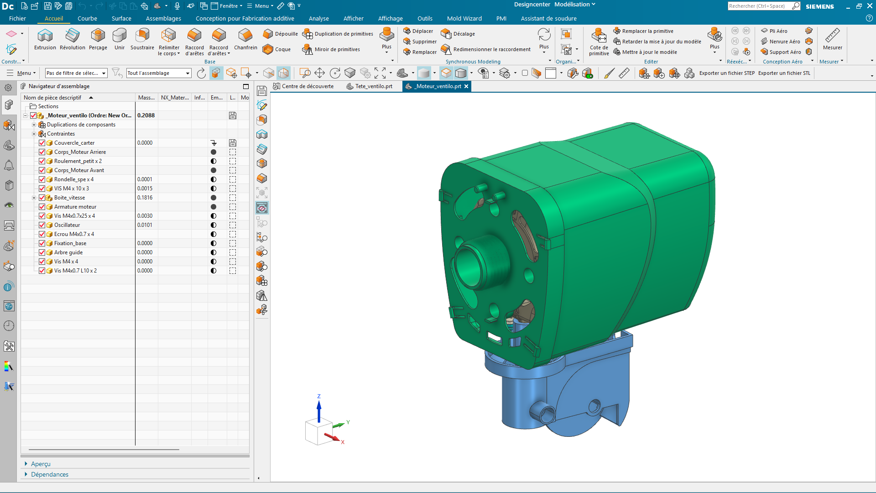
Task: Uncheck the _Moteur_ventilo root assembly checkbox
Action: click(x=33, y=115)
